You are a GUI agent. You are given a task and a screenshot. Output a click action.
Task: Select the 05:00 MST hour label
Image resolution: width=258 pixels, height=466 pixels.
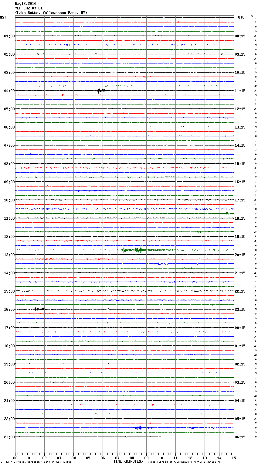click(9, 109)
